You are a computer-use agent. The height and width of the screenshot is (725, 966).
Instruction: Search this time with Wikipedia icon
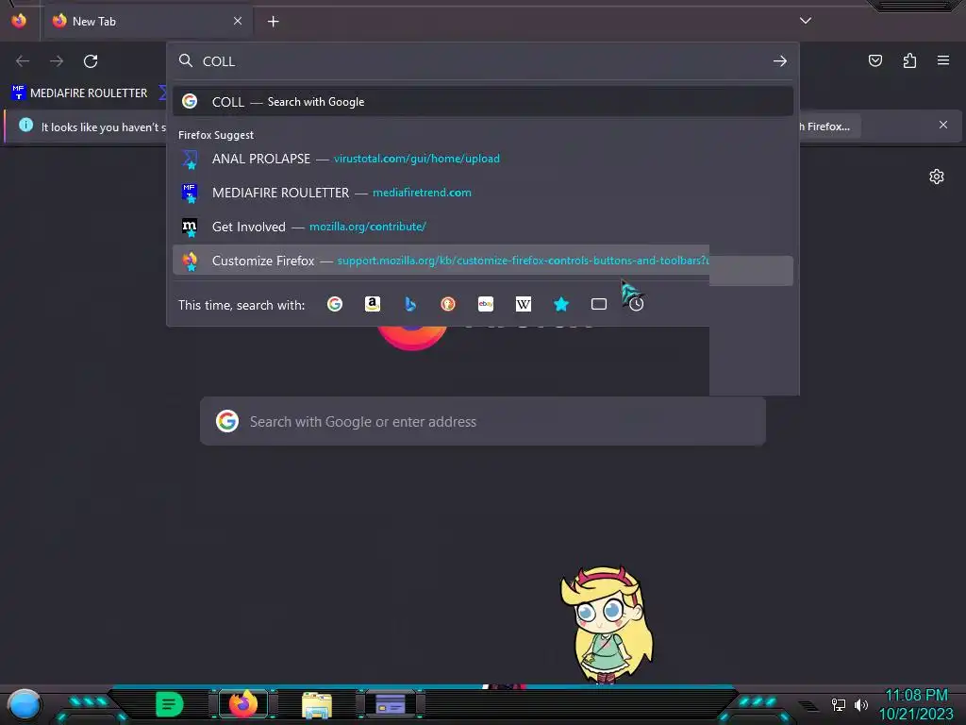click(523, 304)
